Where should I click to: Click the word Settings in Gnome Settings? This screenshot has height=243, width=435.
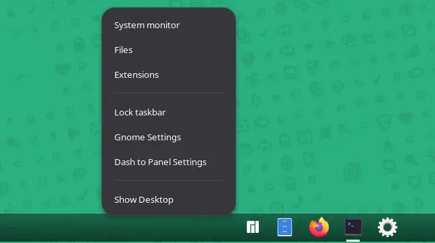pyautogui.click(x=164, y=138)
